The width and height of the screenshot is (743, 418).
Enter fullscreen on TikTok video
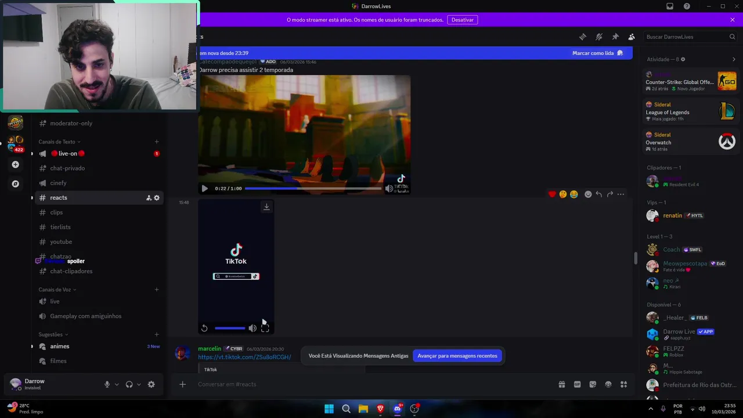tap(265, 328)
